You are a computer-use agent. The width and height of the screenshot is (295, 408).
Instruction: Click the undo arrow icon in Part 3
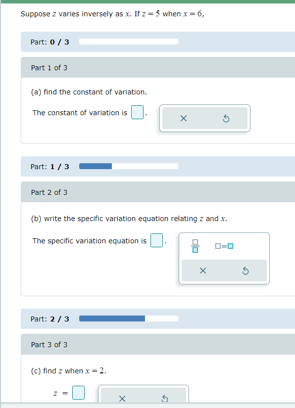pyautogui.click(x=165, y=398)
